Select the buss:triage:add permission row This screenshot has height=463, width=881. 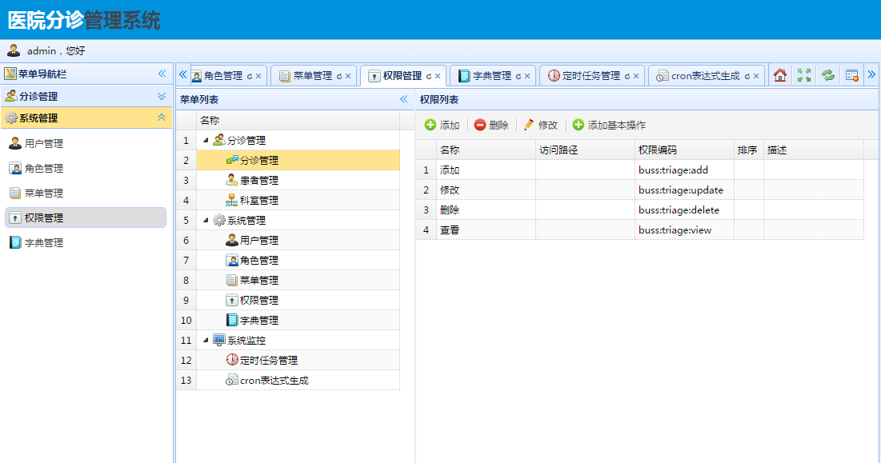[640, 170]
